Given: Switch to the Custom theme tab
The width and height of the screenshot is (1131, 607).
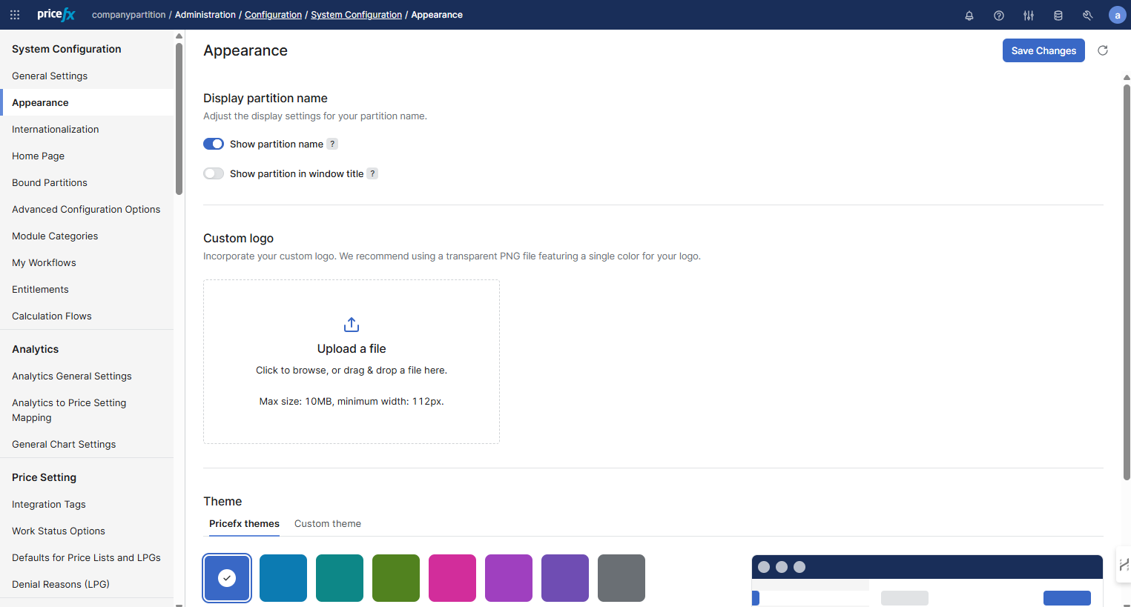Looking at the screenshot, I should (327, 523).
